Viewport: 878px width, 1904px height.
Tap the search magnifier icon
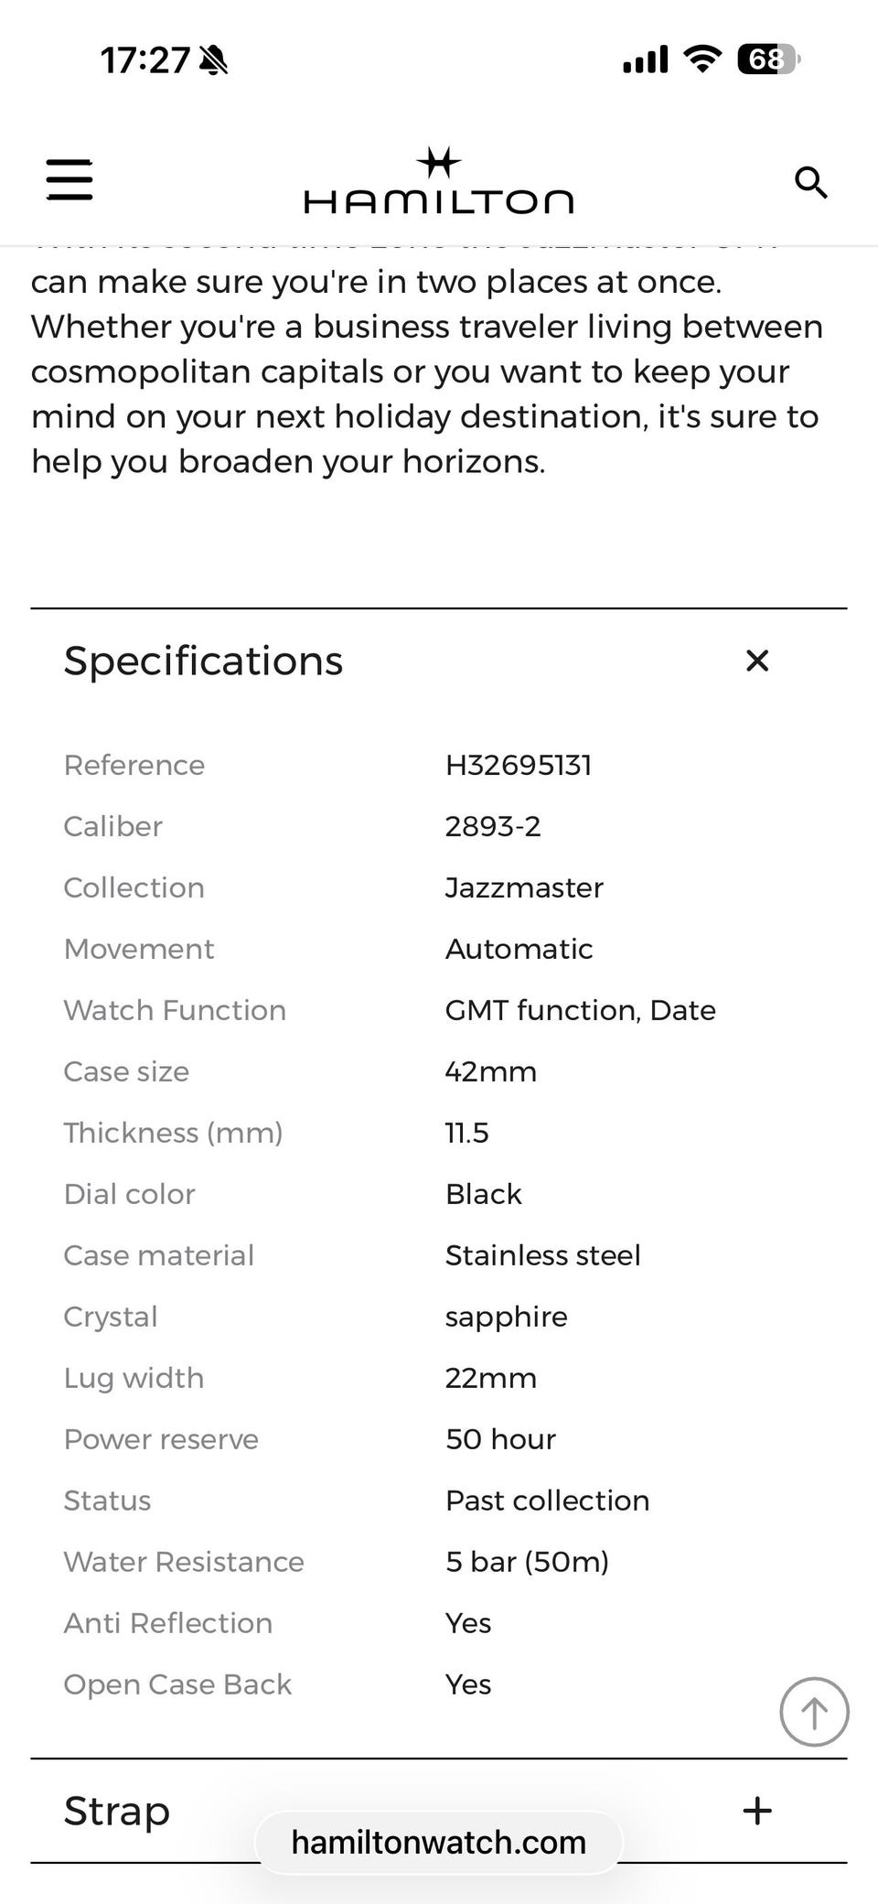point(810,183)
